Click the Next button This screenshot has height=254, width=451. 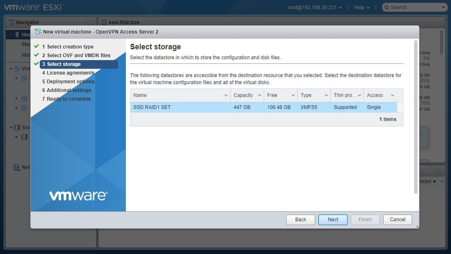click(x=333, y=220)
